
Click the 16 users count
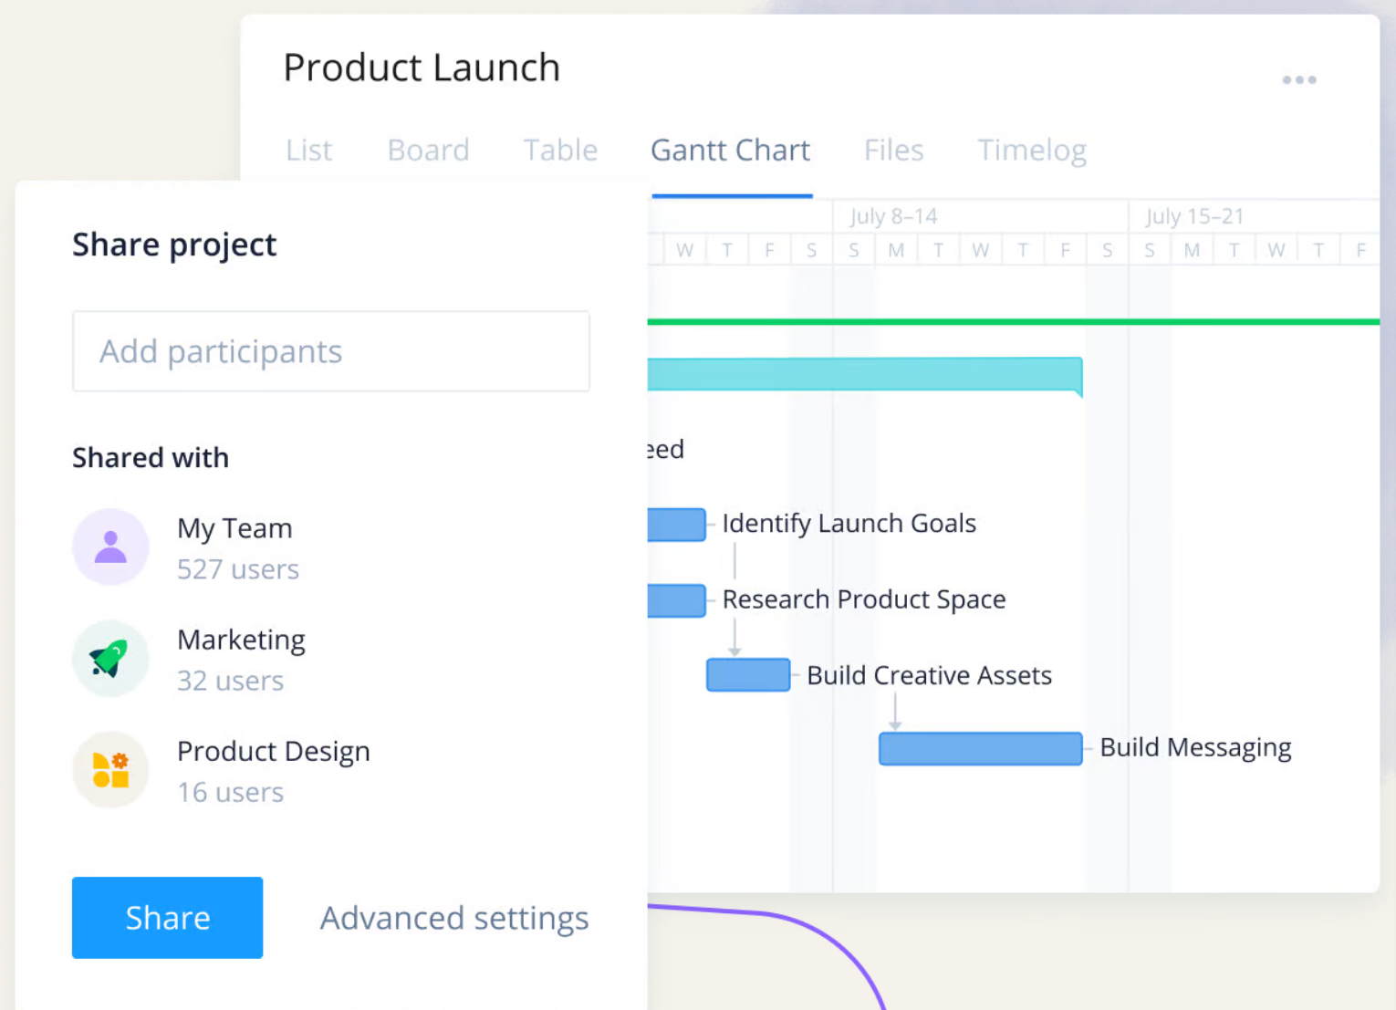click(230, 792)
